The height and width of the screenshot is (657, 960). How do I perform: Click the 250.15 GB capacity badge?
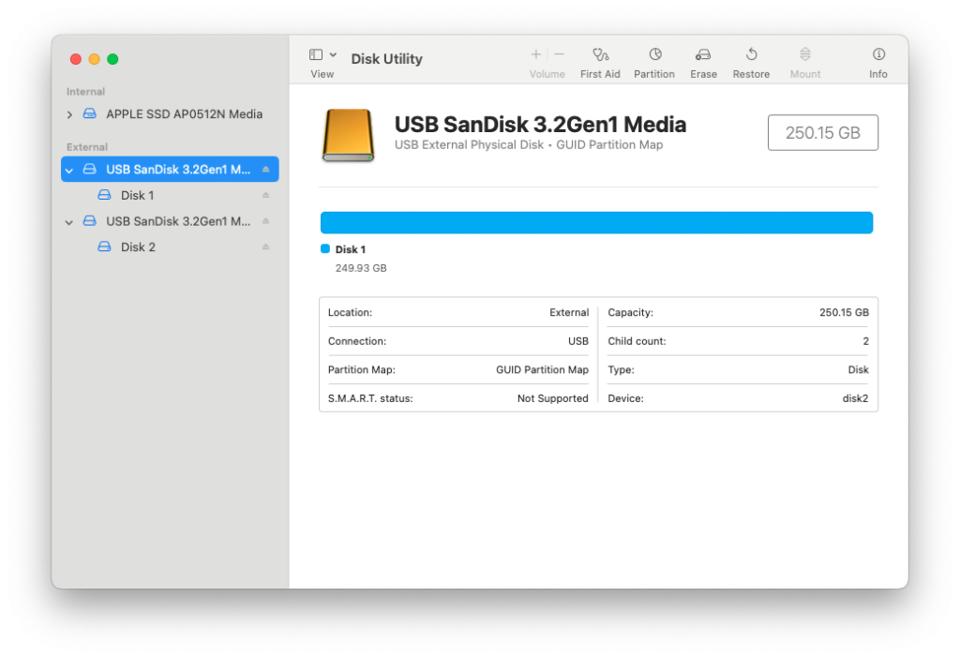(x=822, y=132)
